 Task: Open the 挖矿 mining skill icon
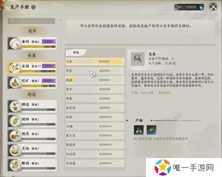(15, 83)
